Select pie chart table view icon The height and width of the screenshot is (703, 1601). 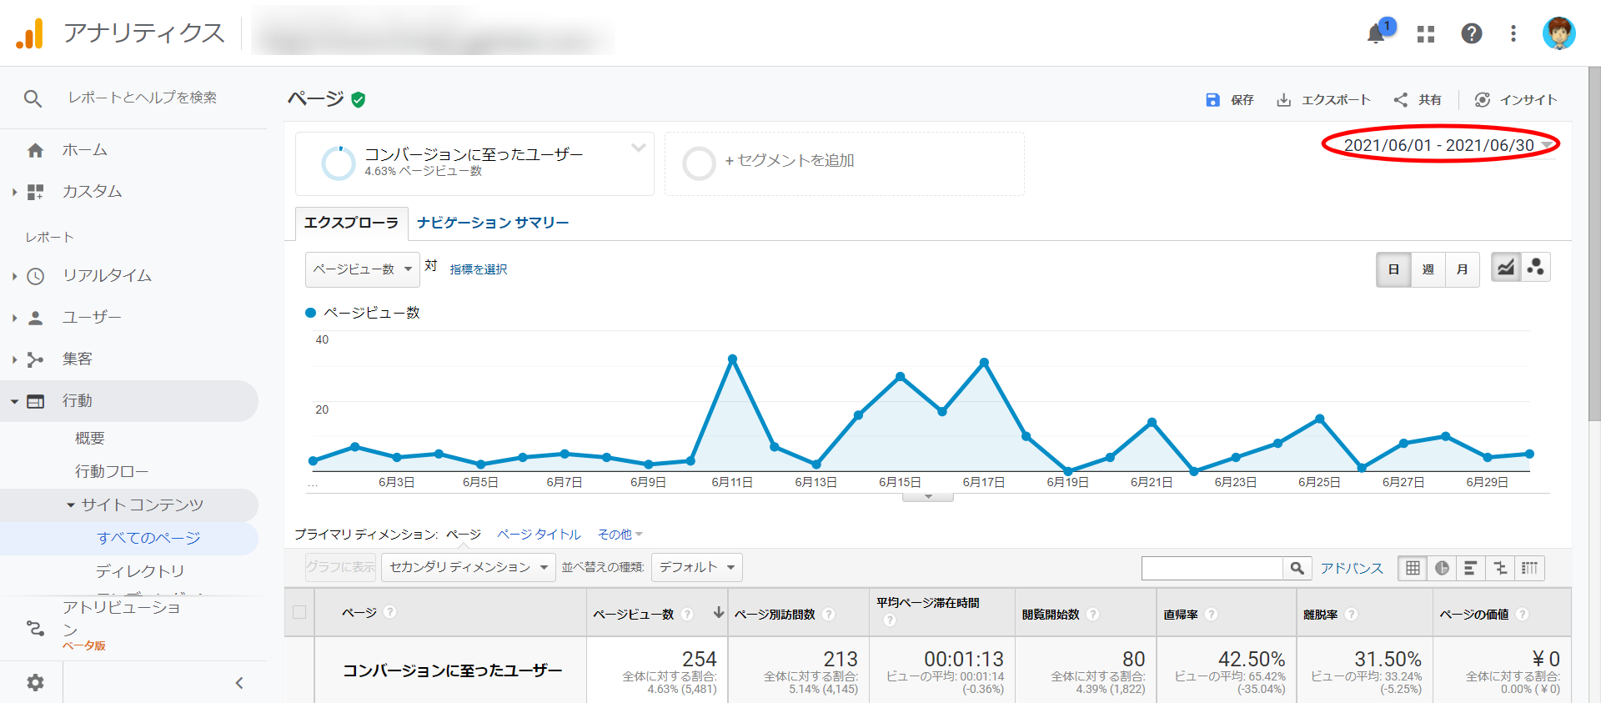click(x=1442, y=568)
